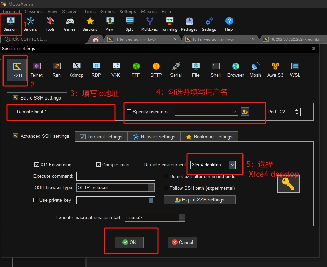The height and width of the screenshot is (267, 327).
Task: Click the Remote host input field
Action: (77, 112)
